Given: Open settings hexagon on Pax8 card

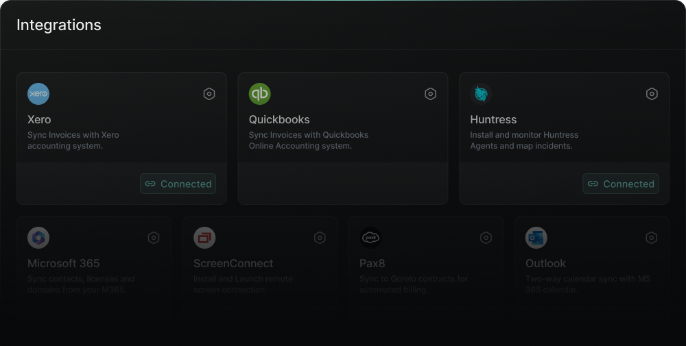Looking at the screenshot, I should coord(486,238).
